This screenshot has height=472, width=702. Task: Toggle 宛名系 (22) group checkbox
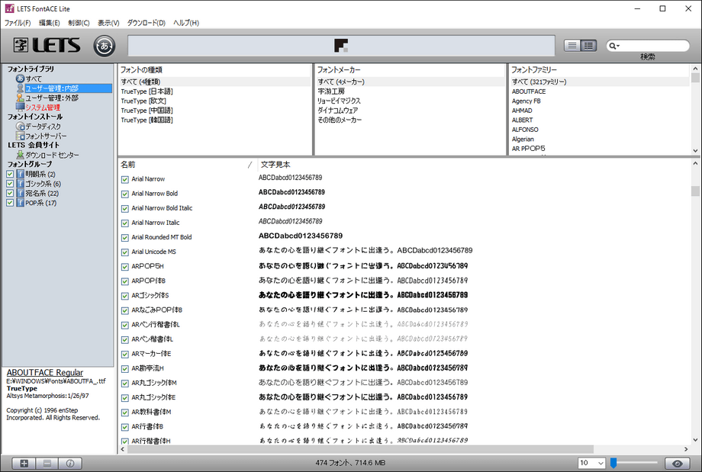(x=10, y=193)
